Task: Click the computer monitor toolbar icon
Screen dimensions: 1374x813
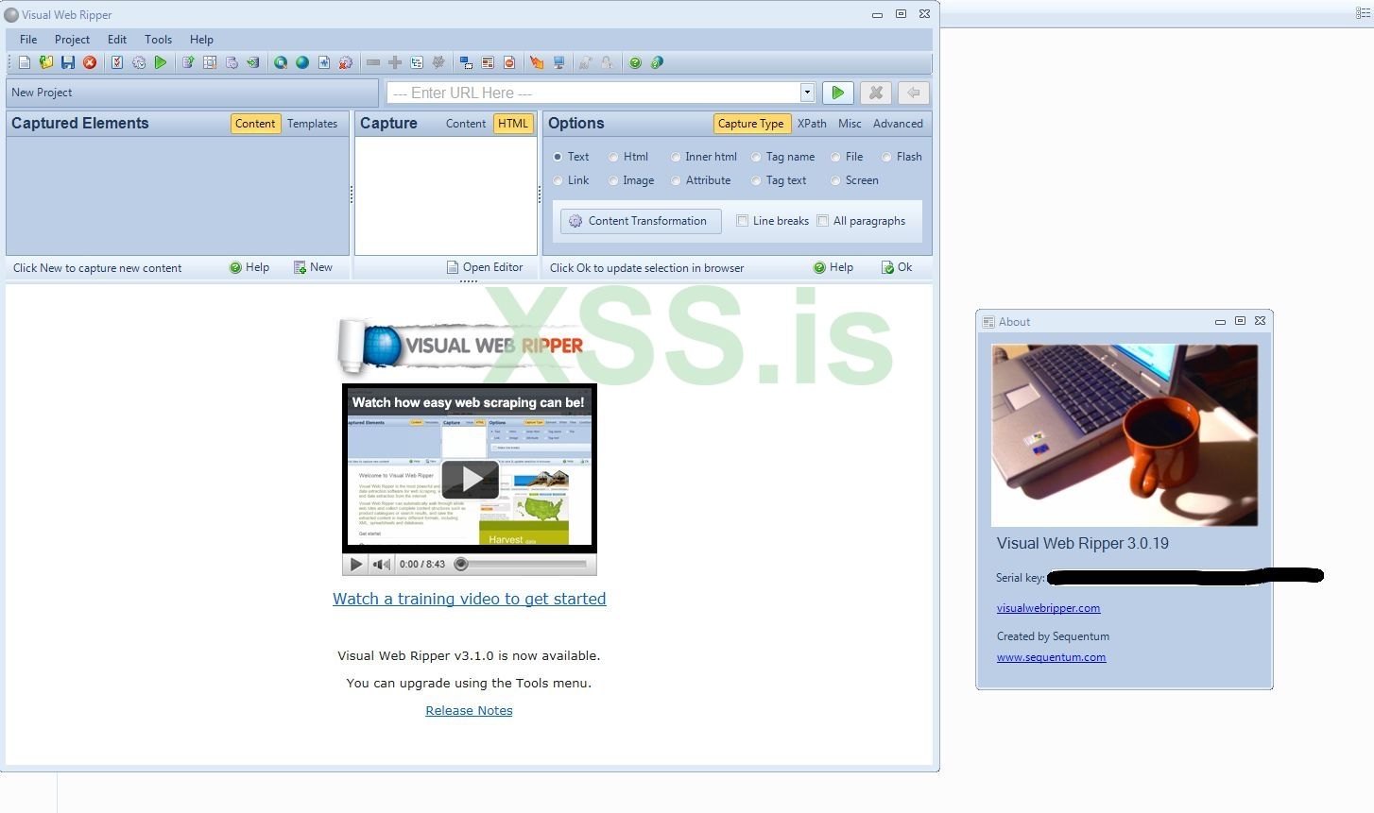Action: tap(558, 62)
